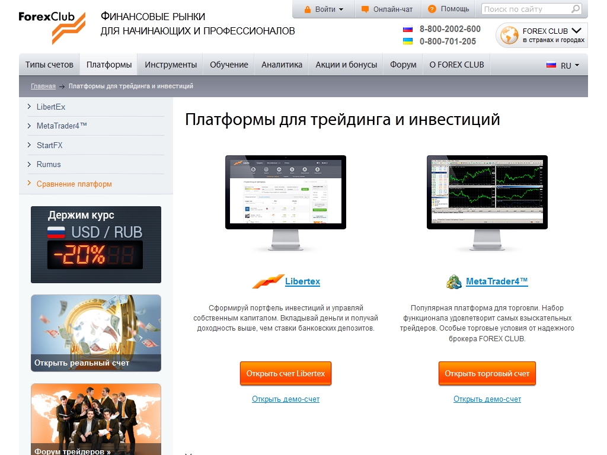The image size is (607, 455).
Task: Open the Платформы menu tab
Action: (109, 65)
